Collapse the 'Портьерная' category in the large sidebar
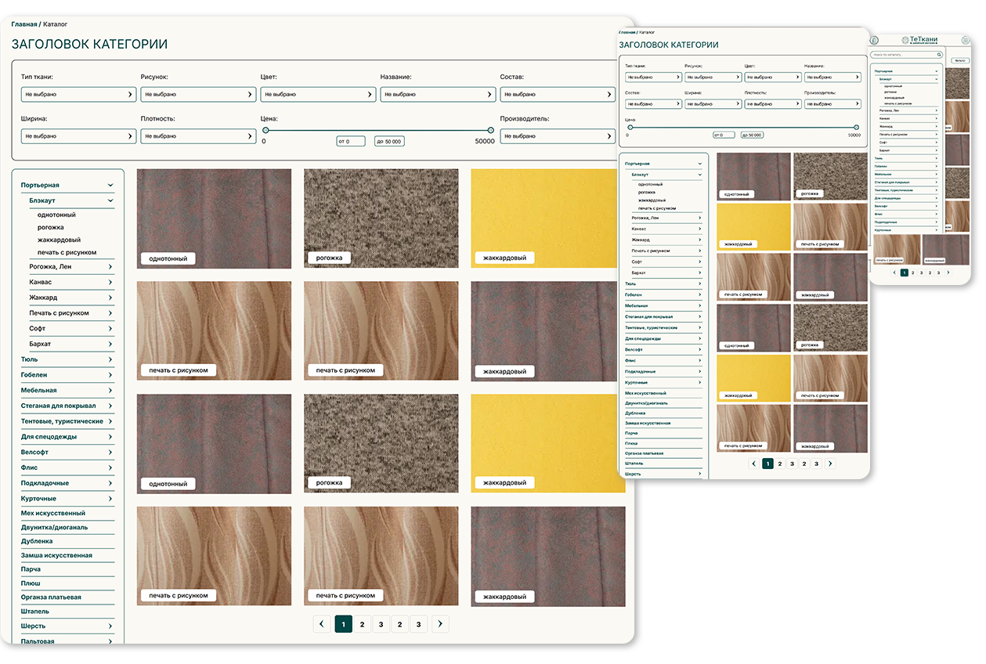The image size is (986, 664). (110, 186)
